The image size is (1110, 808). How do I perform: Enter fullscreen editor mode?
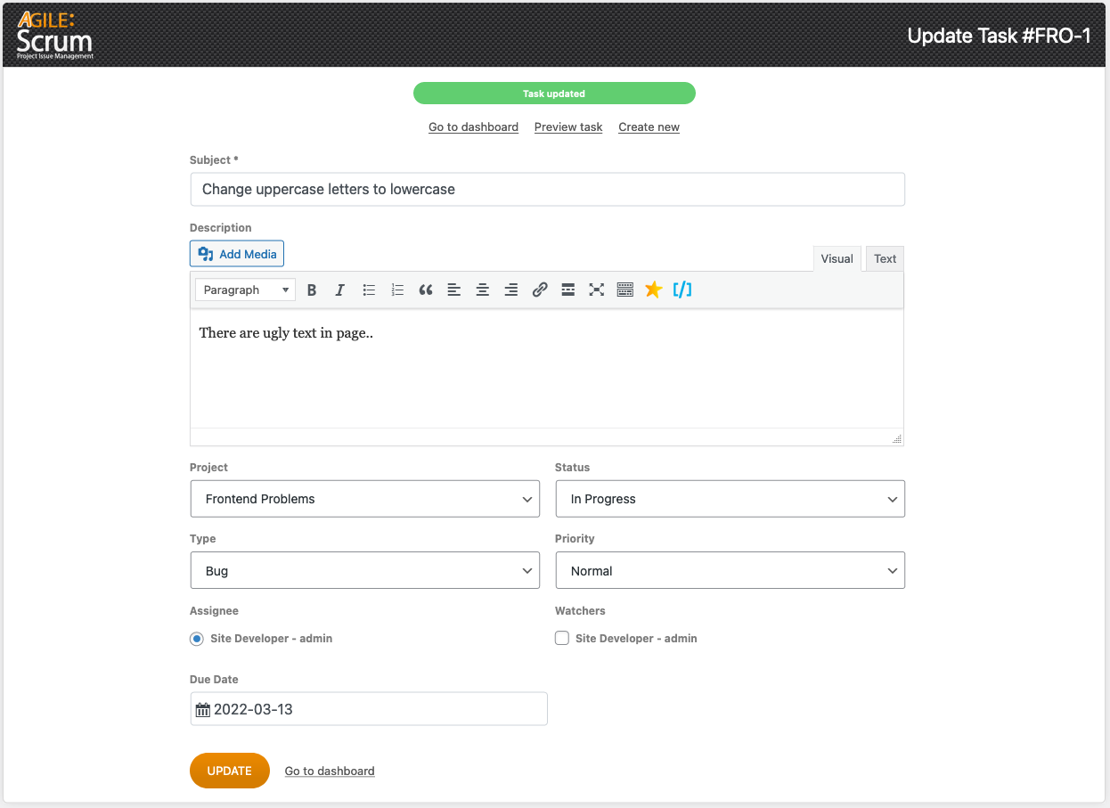[x=597, y=290]
